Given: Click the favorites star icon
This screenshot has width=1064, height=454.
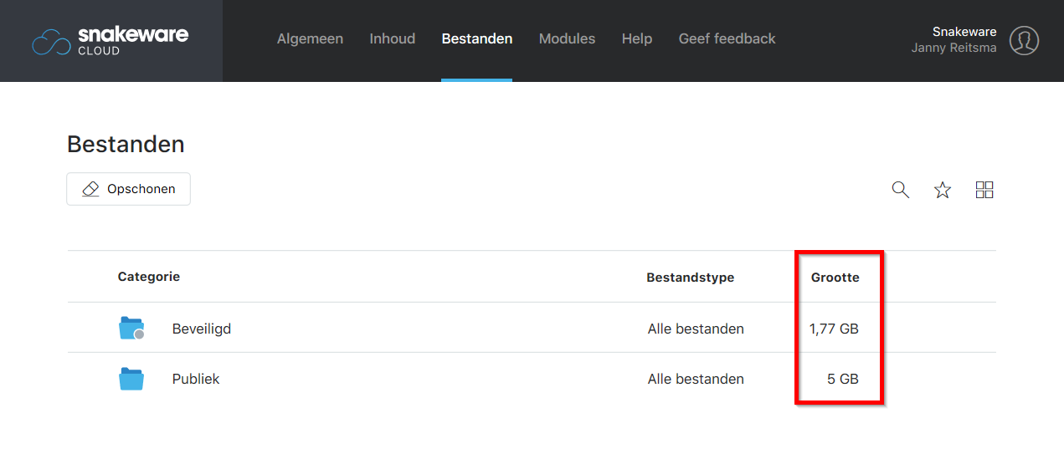Looking at the screenshot, I should [943, 190].
